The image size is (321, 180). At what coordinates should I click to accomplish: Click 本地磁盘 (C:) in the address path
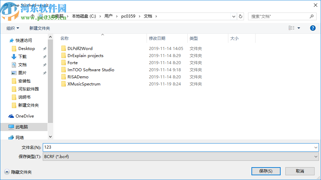(x=84, y=16)
